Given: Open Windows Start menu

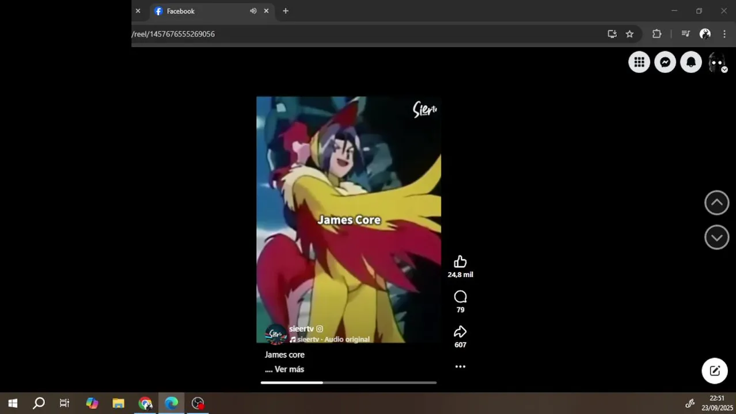Looking at the screenshot, I should click(13, 403).
